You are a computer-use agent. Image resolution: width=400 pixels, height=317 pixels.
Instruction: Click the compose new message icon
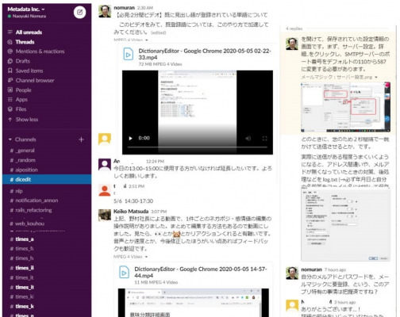(79, 12)
